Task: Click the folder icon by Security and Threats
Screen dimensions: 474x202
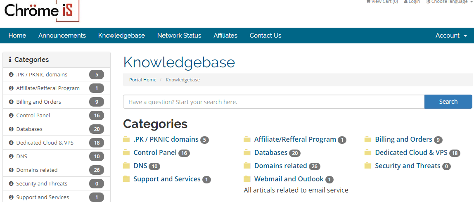Action: click(x=368, y=165)
